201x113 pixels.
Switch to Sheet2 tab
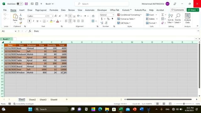(32, 100)
